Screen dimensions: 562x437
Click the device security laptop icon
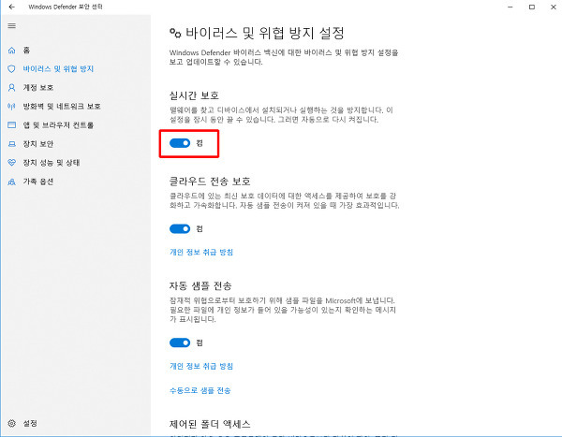pyautogui.click(x=12, y=144)
